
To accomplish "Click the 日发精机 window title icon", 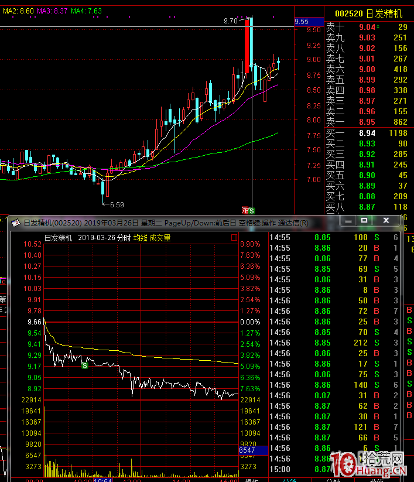I will [x=14, y=223].
